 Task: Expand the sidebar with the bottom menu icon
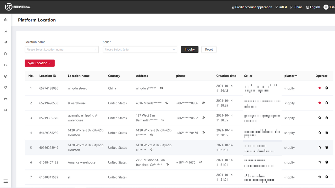6,181
